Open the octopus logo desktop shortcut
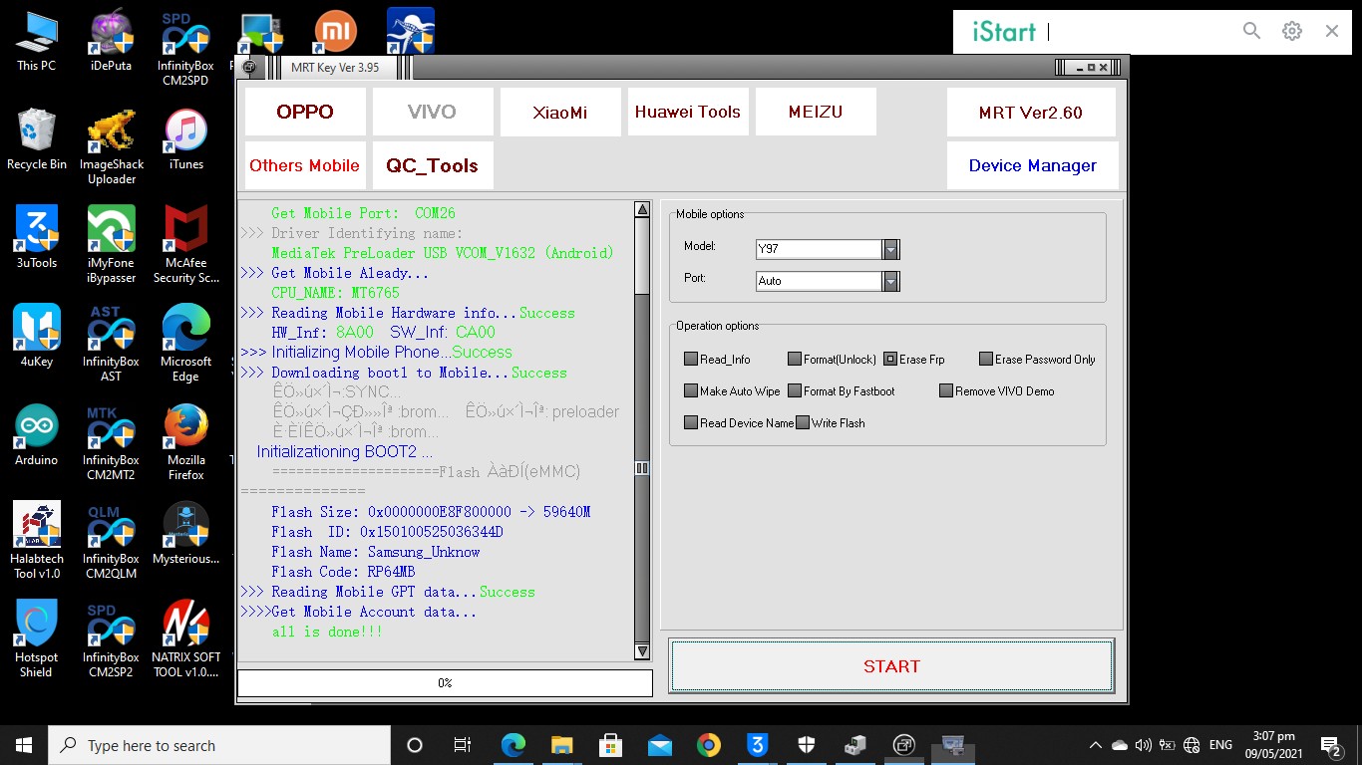Viewport: 1362px width, 765px height. click(x=410, y=32)
